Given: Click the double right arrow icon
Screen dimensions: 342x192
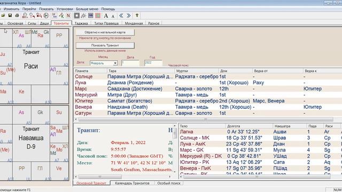Looking at the screenshot, I should (128, 15).
